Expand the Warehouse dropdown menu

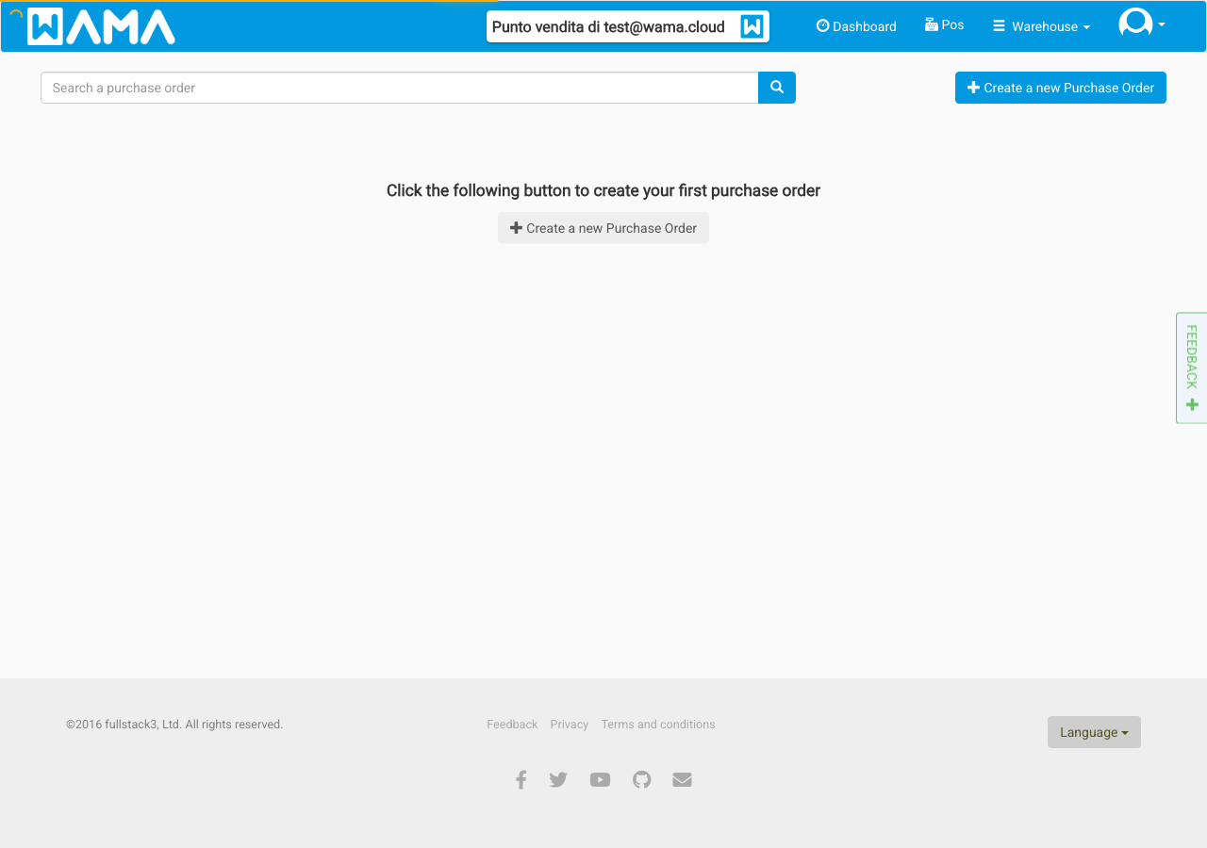[1041, 26]
